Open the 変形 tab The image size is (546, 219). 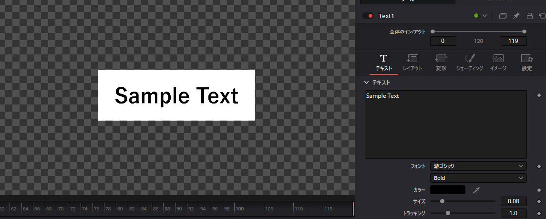point(441,63)
